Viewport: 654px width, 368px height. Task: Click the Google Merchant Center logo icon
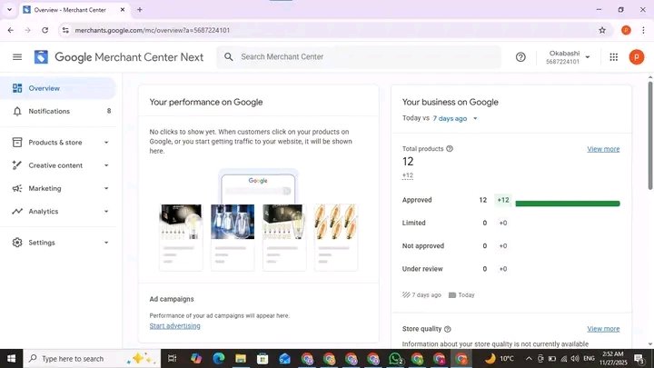pos(41,57)
